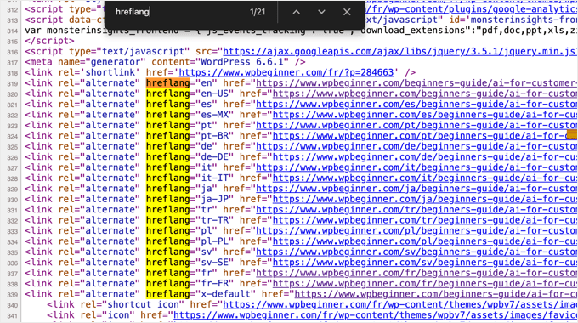578x323 pixels.
Task: Click the WordPress 6.6.1 generator text
Action: coord(242,62)
